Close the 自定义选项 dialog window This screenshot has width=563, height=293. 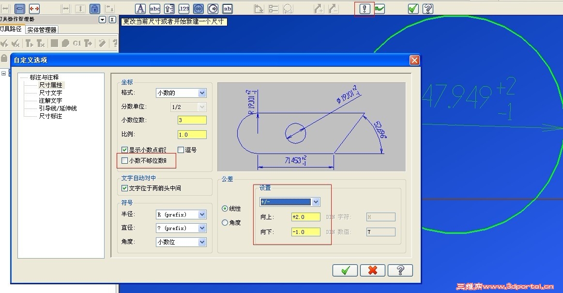414,60
